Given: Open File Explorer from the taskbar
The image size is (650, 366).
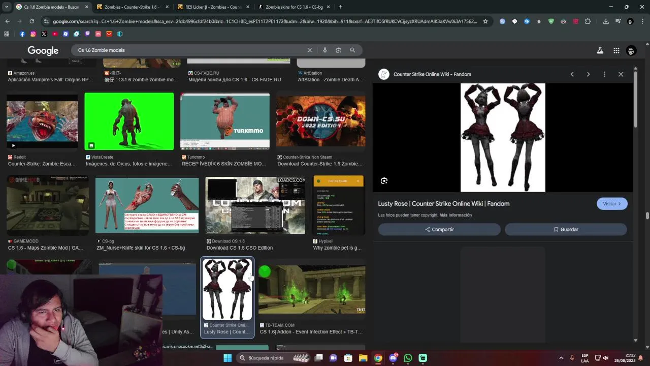Looking at the screenshot, I should pos(363,358).
